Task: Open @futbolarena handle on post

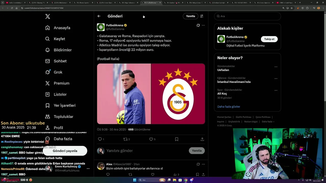Action: (115, 29)
